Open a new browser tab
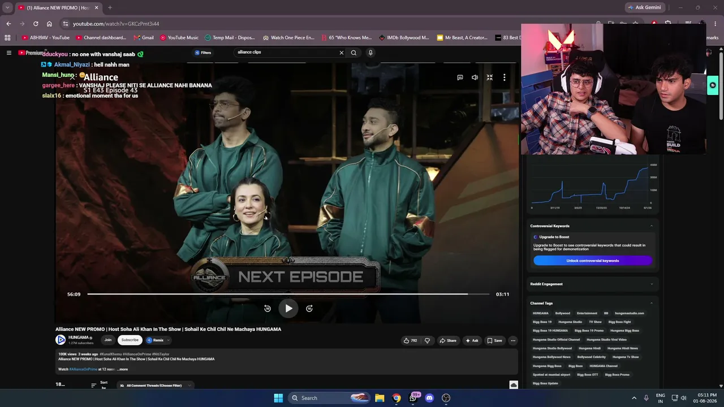Viewport: 724px width, 407px height. click(110, 7)
